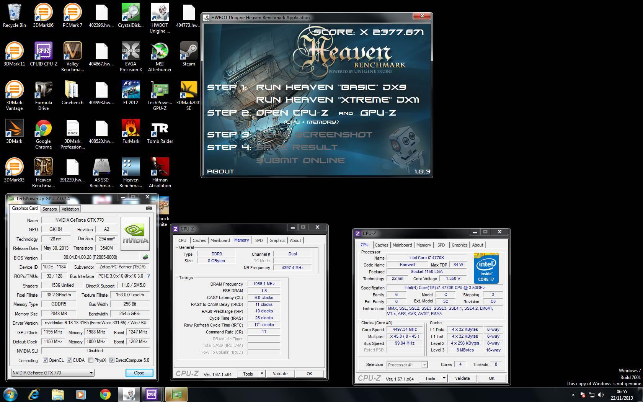Image resolution: width=643 pixels, height=402 pixels.
Task: Open Mainboard tab in Memory CPU-Z window
Action: [220, 240]
